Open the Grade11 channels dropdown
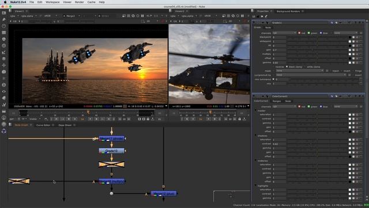Screen dimensions: 369x208 click(284, 33)
